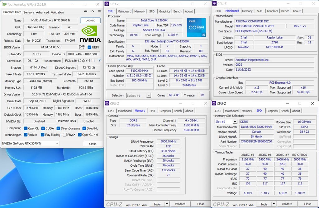Click the Intel Core i5 logo badge

(x=196, y=27)
